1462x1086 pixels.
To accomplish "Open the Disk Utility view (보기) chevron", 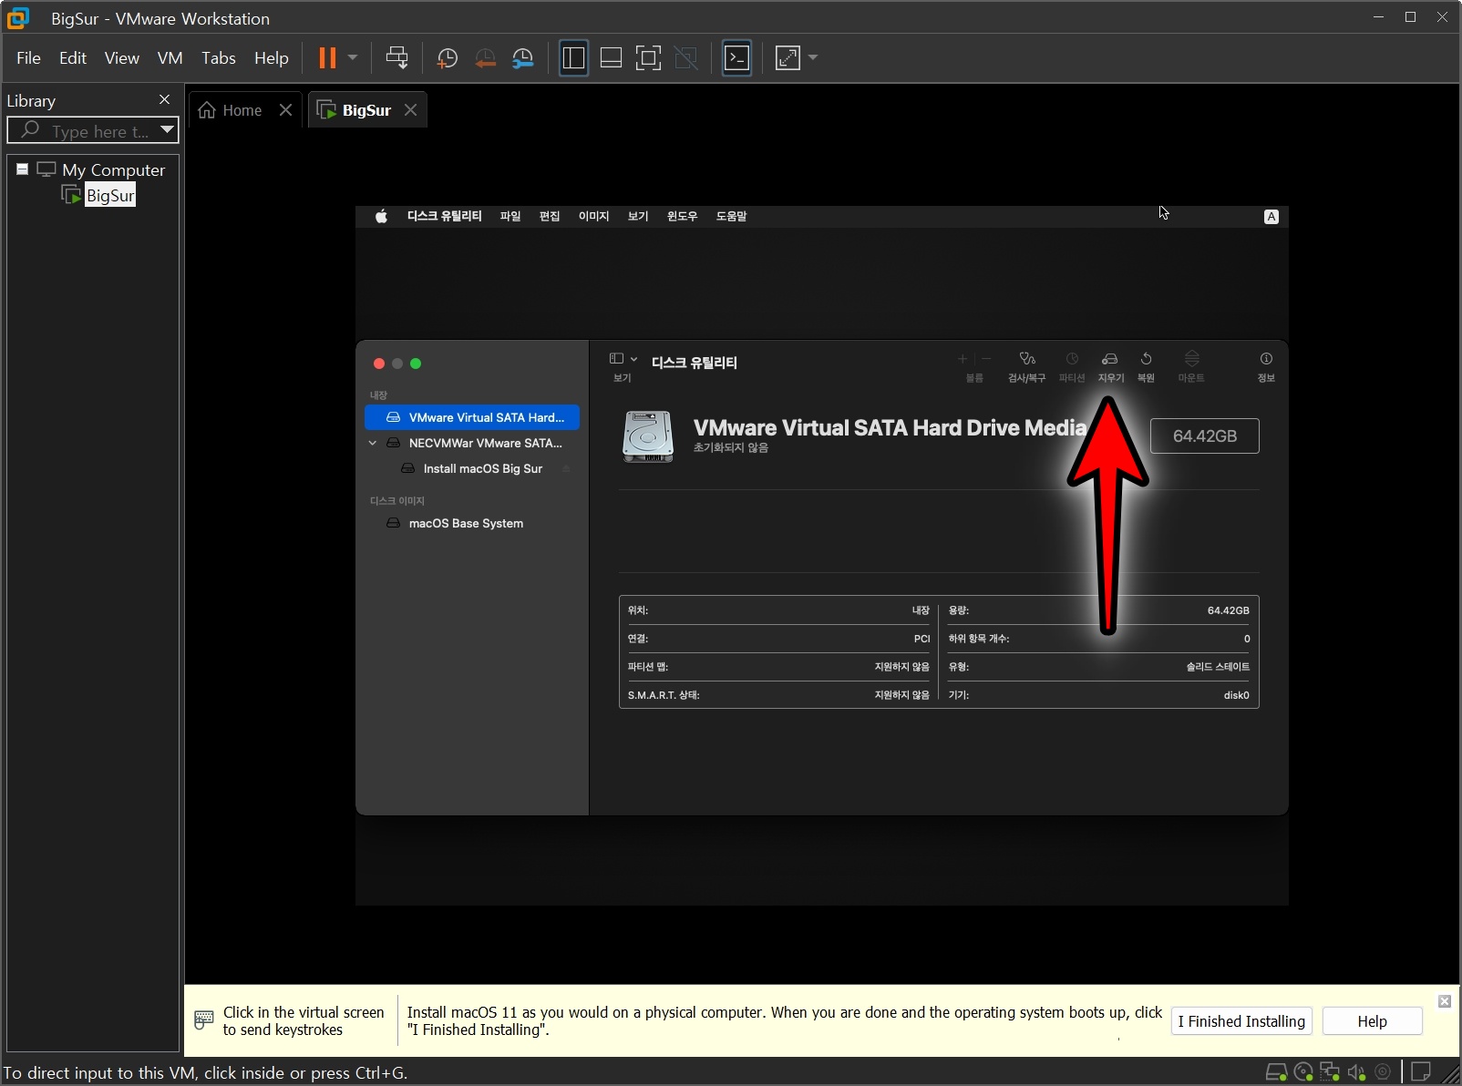I will [634, 359].
